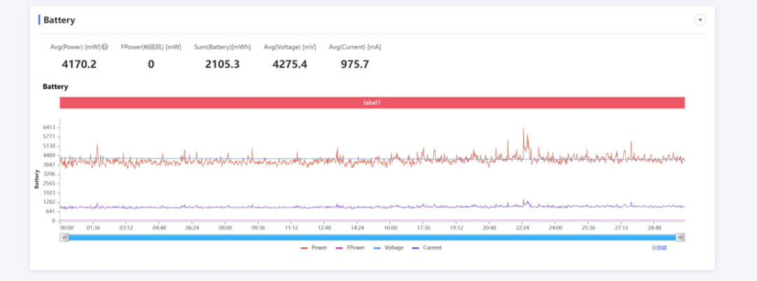Click the Sum(Battery)[mWh] label
The width and height of the screenshot is (757, 281).
click(x=222, y=48)
